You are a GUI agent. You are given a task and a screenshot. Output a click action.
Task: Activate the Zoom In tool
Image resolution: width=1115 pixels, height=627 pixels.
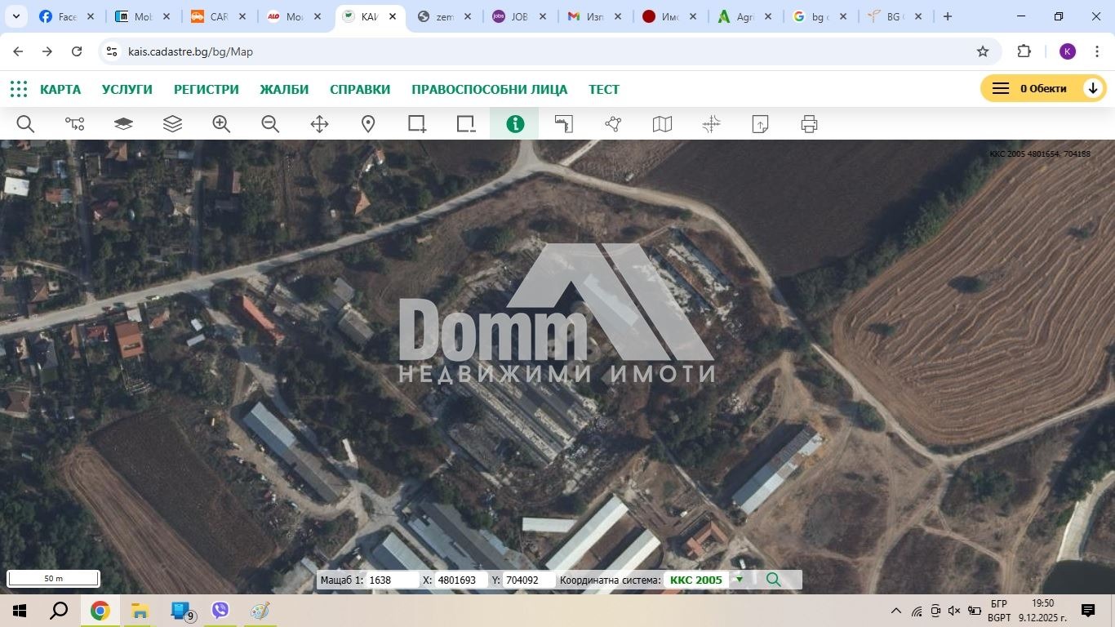click(220, 123)
